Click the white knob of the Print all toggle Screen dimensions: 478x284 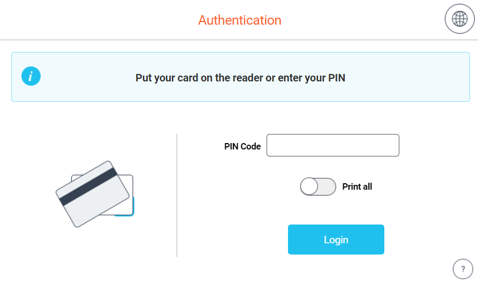point(309,186)
